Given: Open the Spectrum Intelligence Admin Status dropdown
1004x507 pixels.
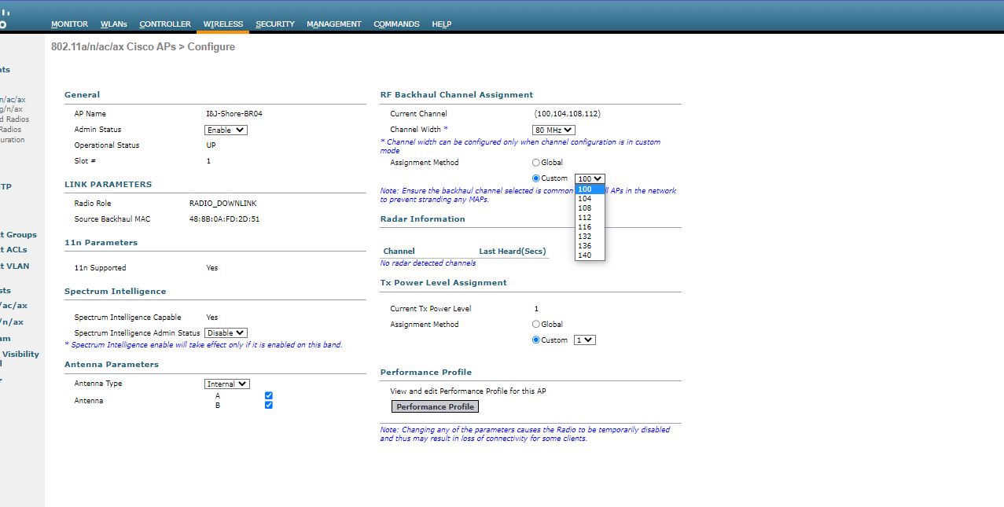Looking at the screenshot, I should (x=226, y=332).
